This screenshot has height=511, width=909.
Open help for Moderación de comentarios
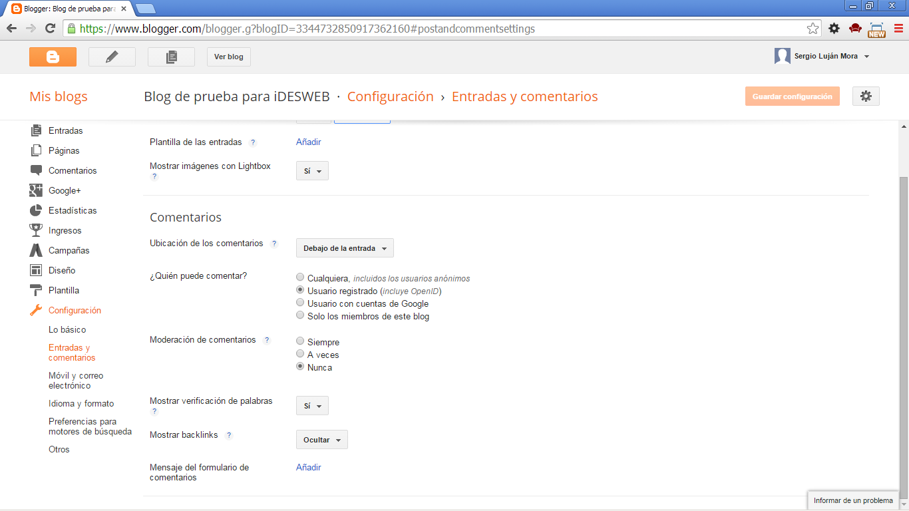pos(267,340)
